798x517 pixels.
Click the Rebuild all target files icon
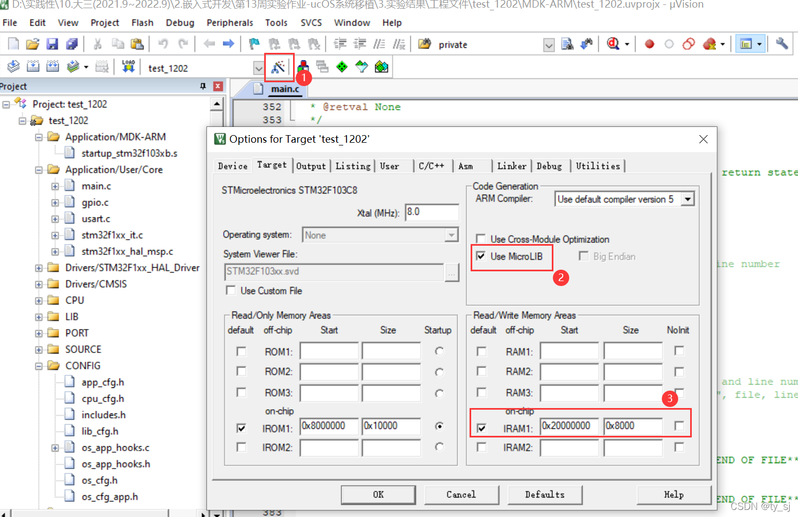tap(52, 67)
